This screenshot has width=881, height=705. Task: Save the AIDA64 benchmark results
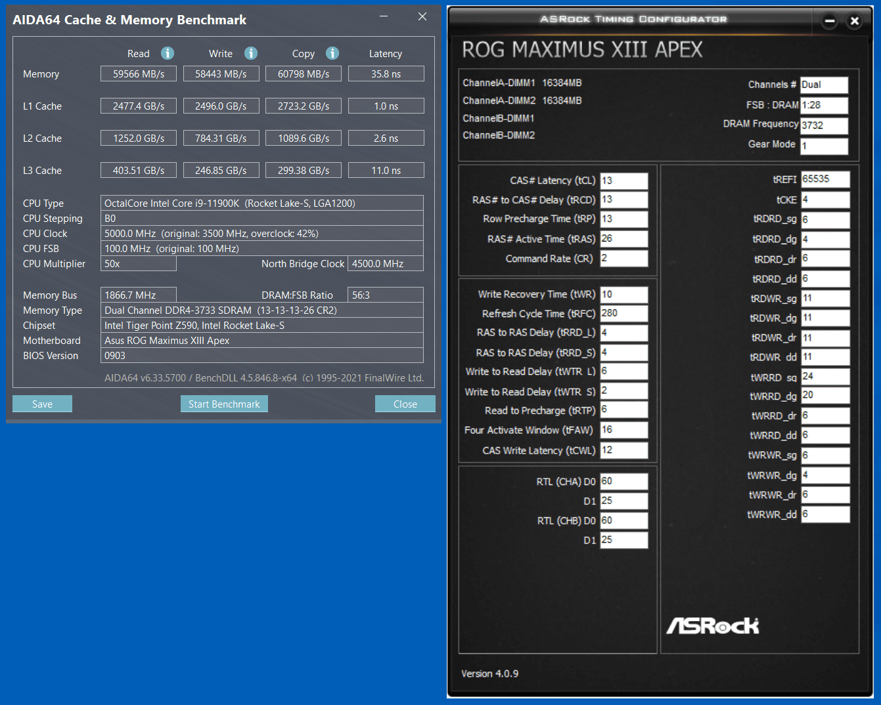42,404
